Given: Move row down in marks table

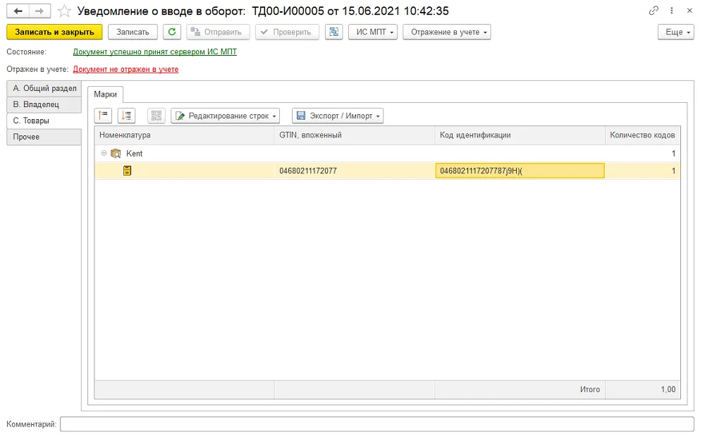Looking at the screenshot, I should coord(126,116).
